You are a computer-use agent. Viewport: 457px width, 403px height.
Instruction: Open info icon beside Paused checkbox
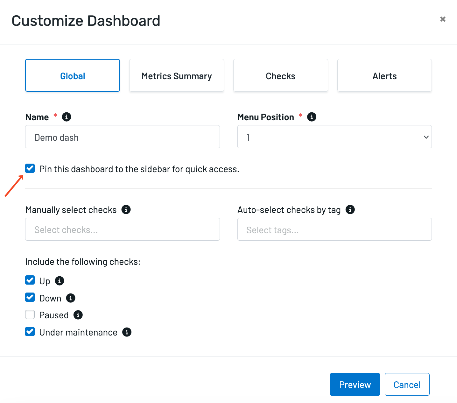(x=78, y=315)
